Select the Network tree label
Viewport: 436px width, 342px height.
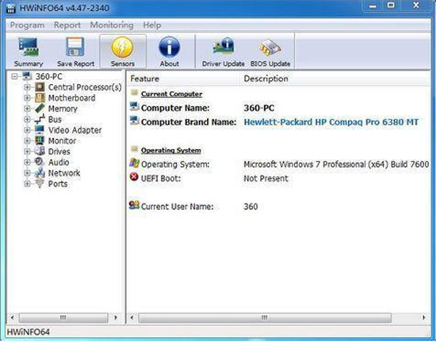64,173
